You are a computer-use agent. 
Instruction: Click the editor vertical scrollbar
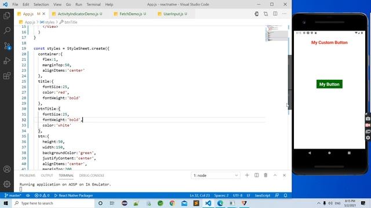(290, 82)
